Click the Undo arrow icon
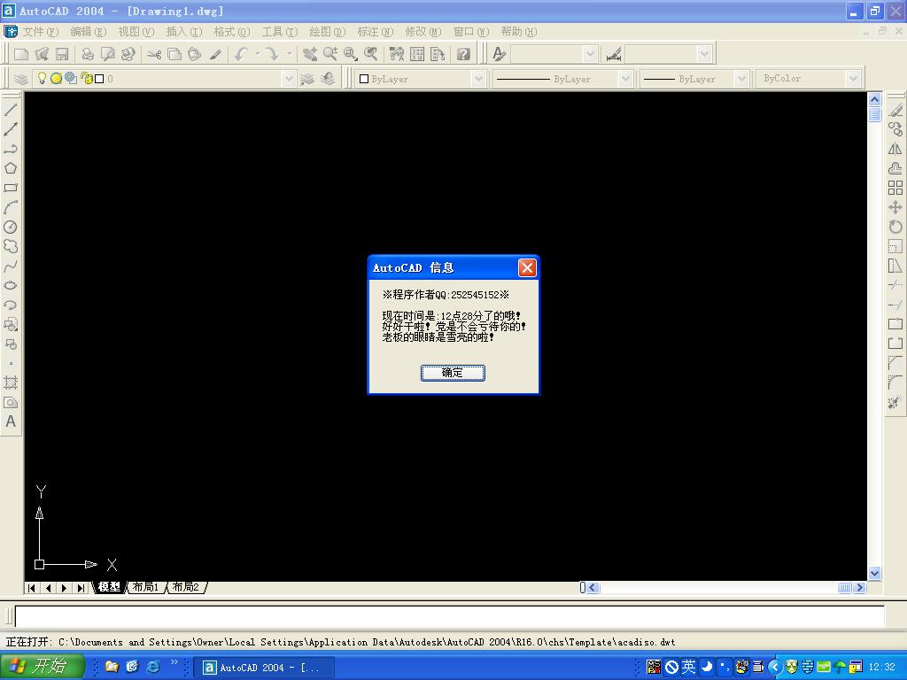 [241, 54]
